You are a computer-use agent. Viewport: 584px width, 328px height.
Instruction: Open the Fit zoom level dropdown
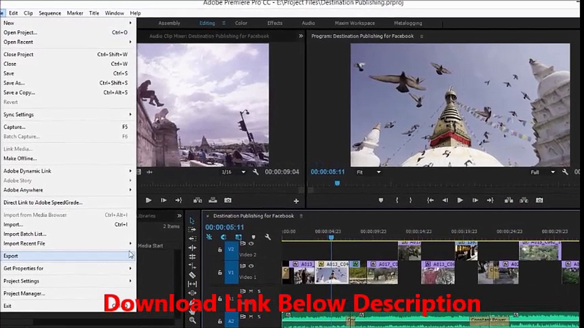pyautogui.click(x=368, y=172)
